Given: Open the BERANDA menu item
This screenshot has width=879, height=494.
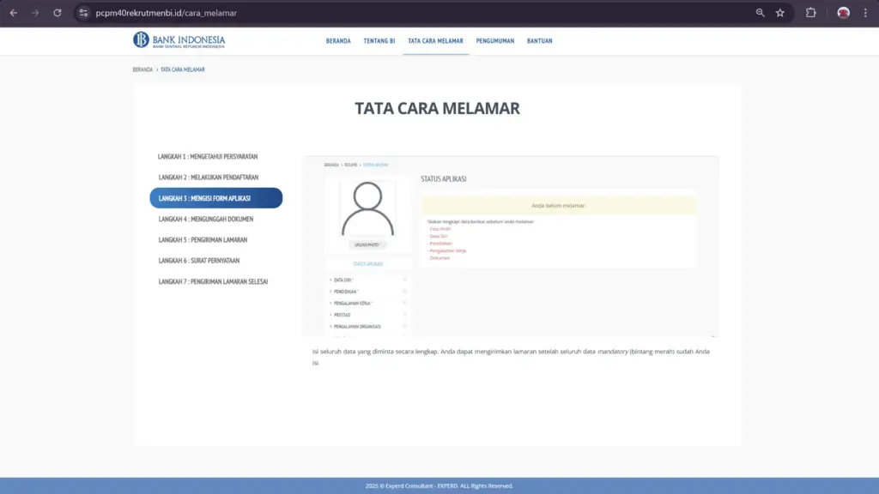Looking at the screenshot, I should point(338,41).
